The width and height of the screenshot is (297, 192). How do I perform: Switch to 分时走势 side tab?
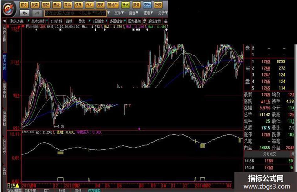point(4,34)
